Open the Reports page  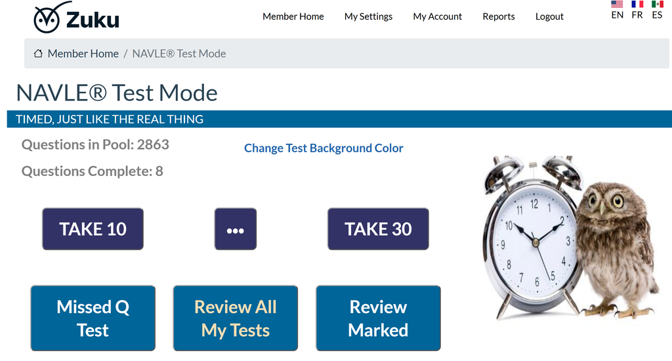(x=499, y=16)
